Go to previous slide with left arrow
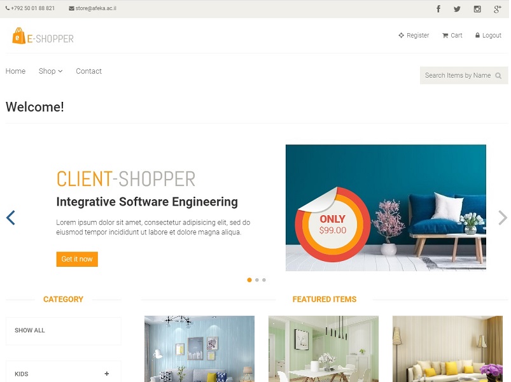This screenshot has width=511, height=382. click(x=10, y=217)
